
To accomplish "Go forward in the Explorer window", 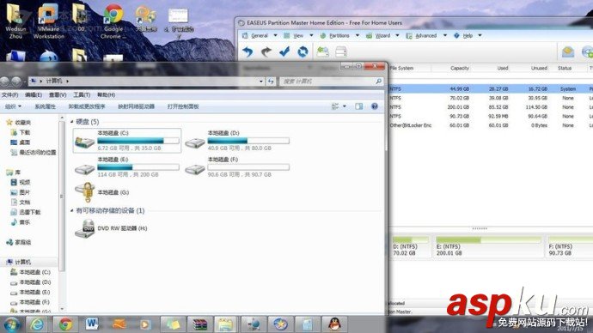I will [15, 82].
